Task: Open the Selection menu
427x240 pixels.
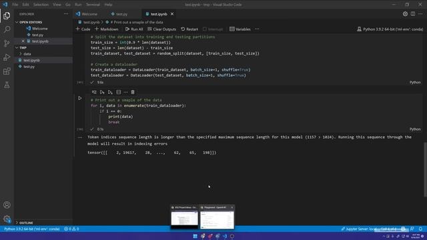Action: [41, 5]
